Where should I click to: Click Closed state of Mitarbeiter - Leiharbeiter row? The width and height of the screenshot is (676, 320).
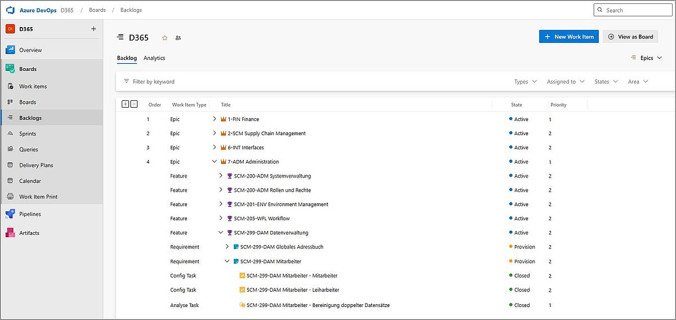[x=519, y=290]
